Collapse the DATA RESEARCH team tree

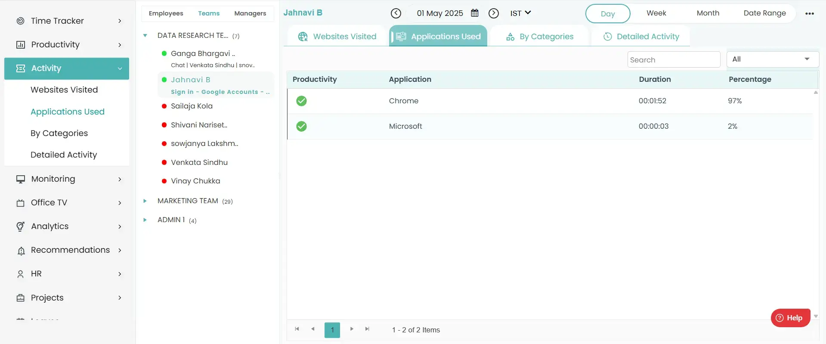tap(145, 36)
